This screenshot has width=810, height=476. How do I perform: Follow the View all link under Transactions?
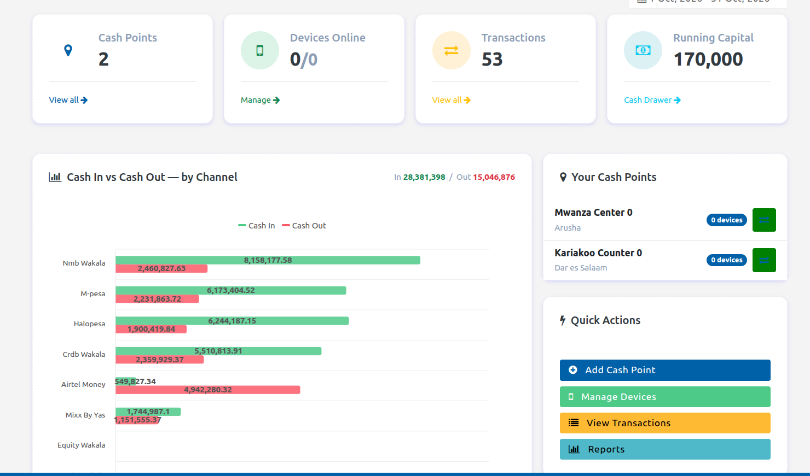tap(452, 100)
